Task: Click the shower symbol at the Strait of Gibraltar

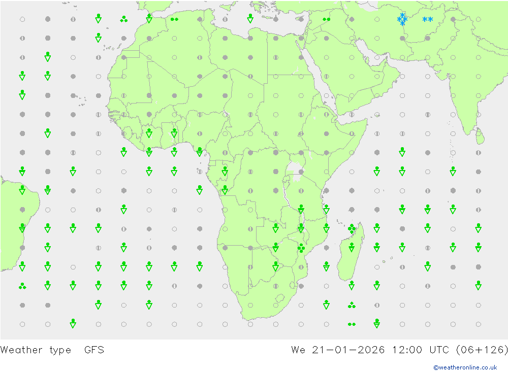Action: 149,18
